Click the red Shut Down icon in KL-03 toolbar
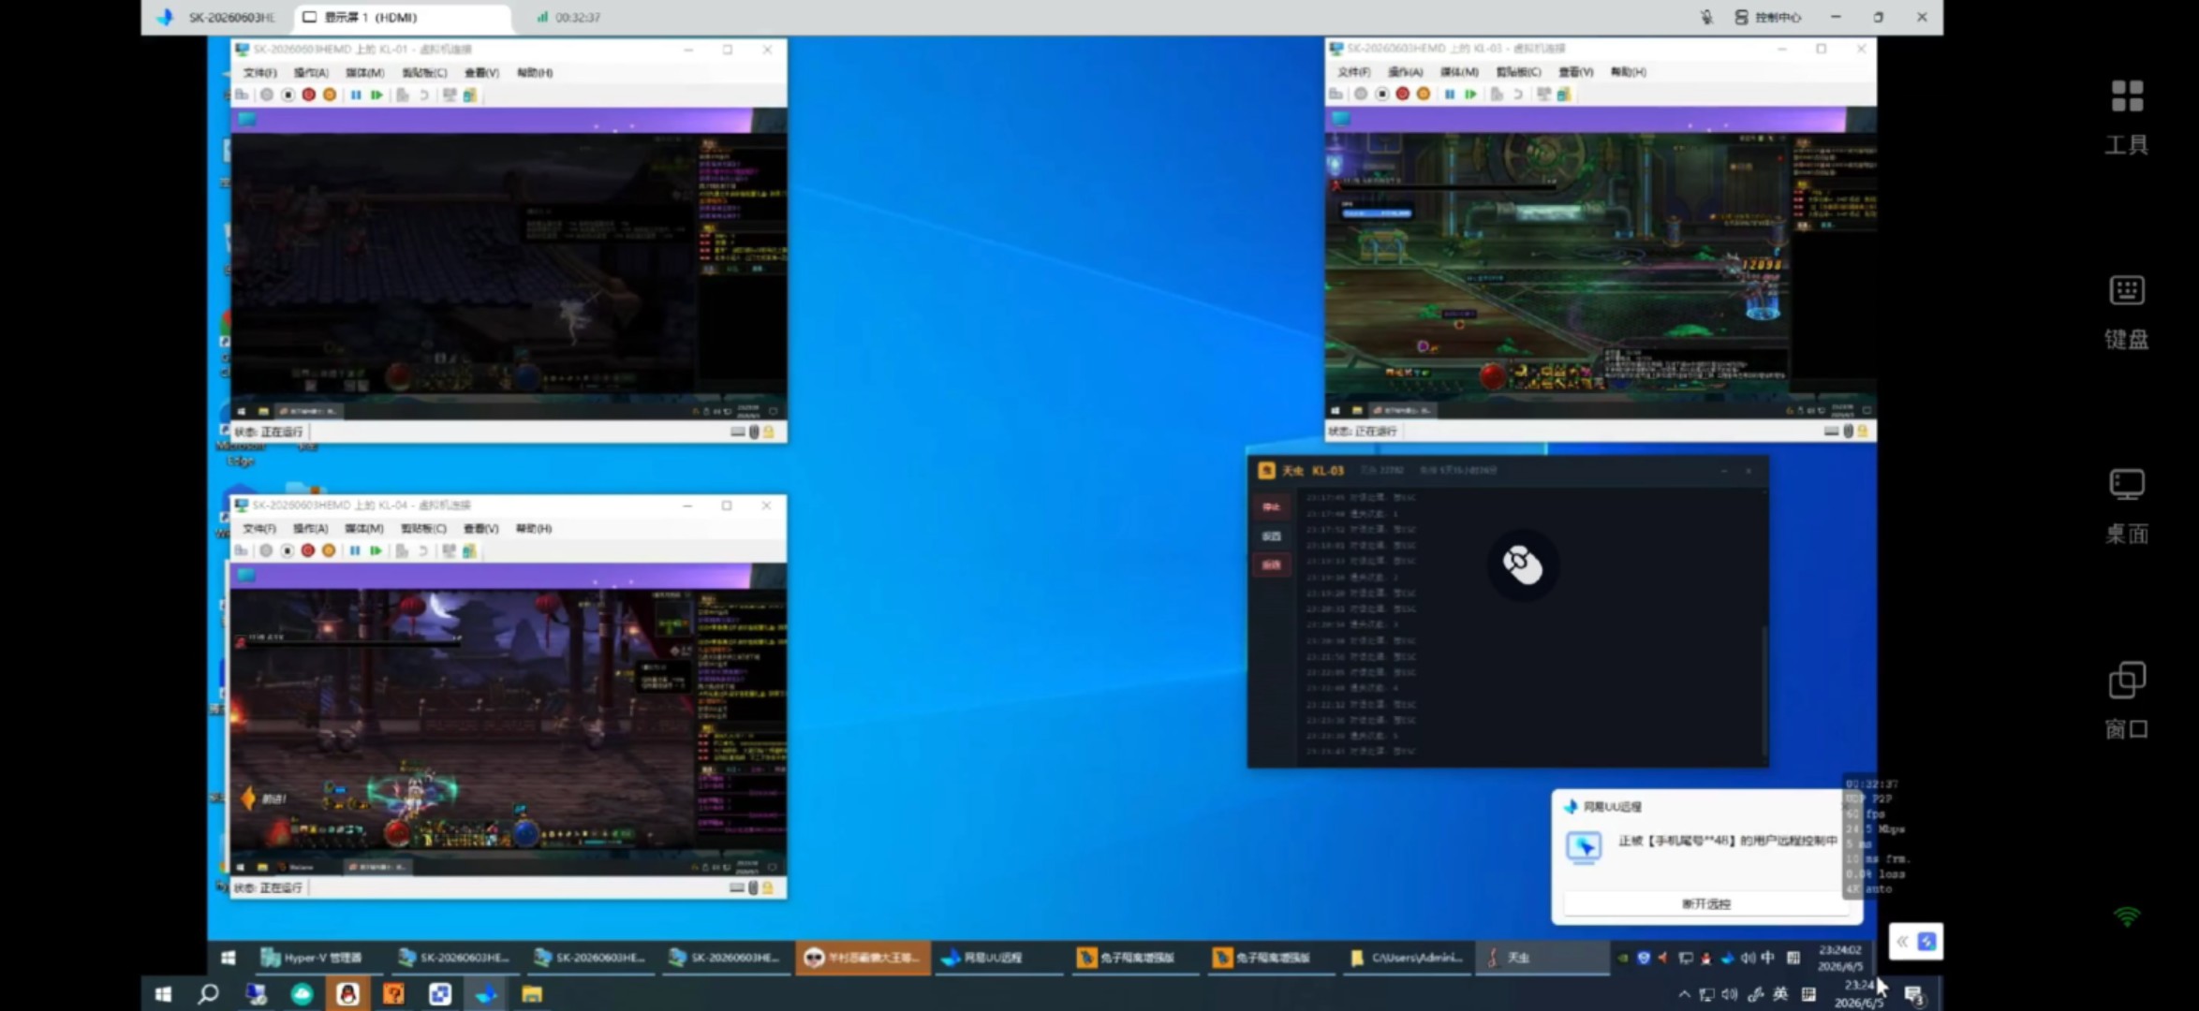The image size is (2199, 1011). pos(1403,94)
